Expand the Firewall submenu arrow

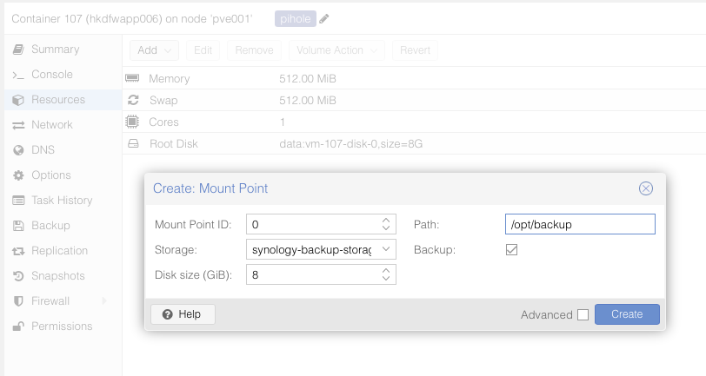click(104, 301)
